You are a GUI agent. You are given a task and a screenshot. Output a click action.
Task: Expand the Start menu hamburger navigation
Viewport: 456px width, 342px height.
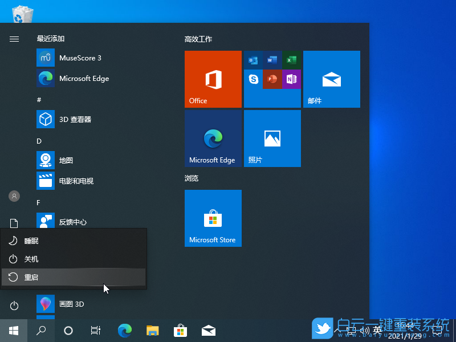point(14,39)
